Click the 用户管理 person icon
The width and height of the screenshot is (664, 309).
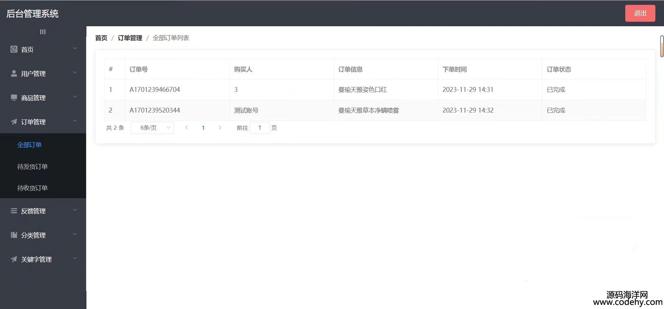point(14,74)
